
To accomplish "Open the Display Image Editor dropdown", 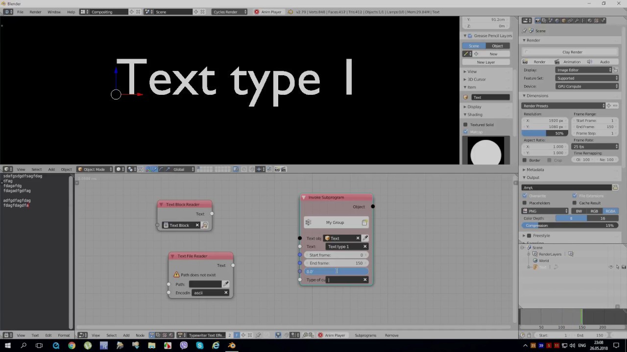I will pyautogui.click(x=584, y=70).
